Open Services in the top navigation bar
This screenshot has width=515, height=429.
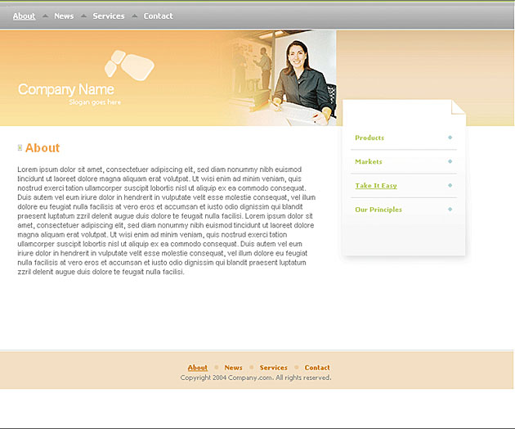click(x=109, y=16)
